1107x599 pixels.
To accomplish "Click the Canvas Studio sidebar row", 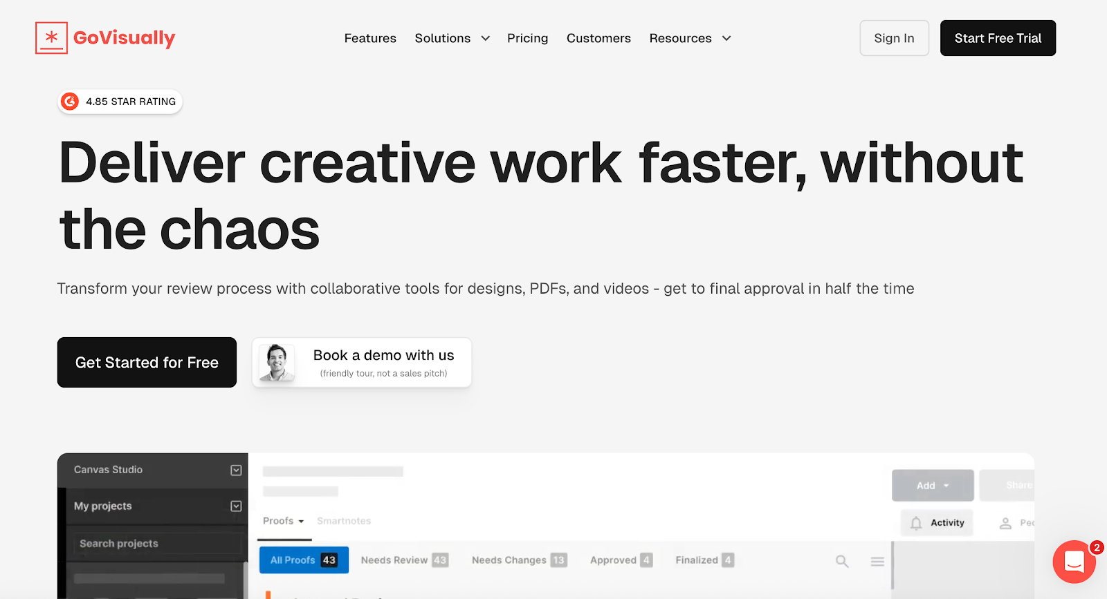I will (153, 470).
